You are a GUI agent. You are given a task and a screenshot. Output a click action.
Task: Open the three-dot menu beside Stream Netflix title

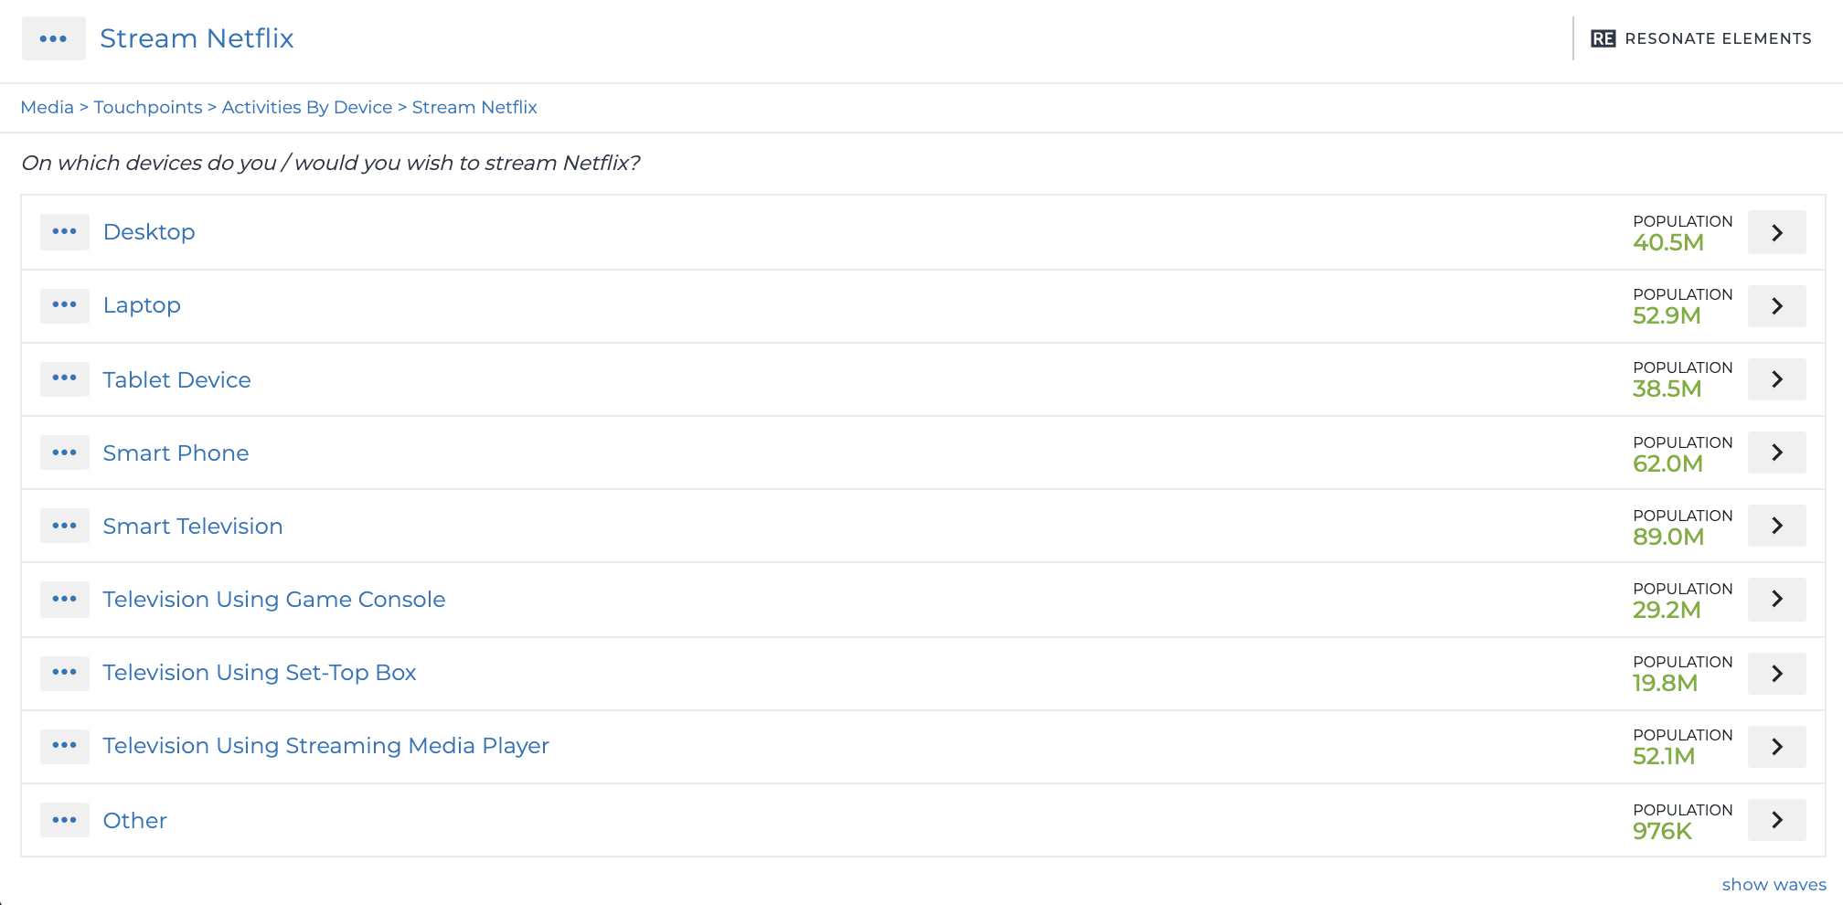54,38
